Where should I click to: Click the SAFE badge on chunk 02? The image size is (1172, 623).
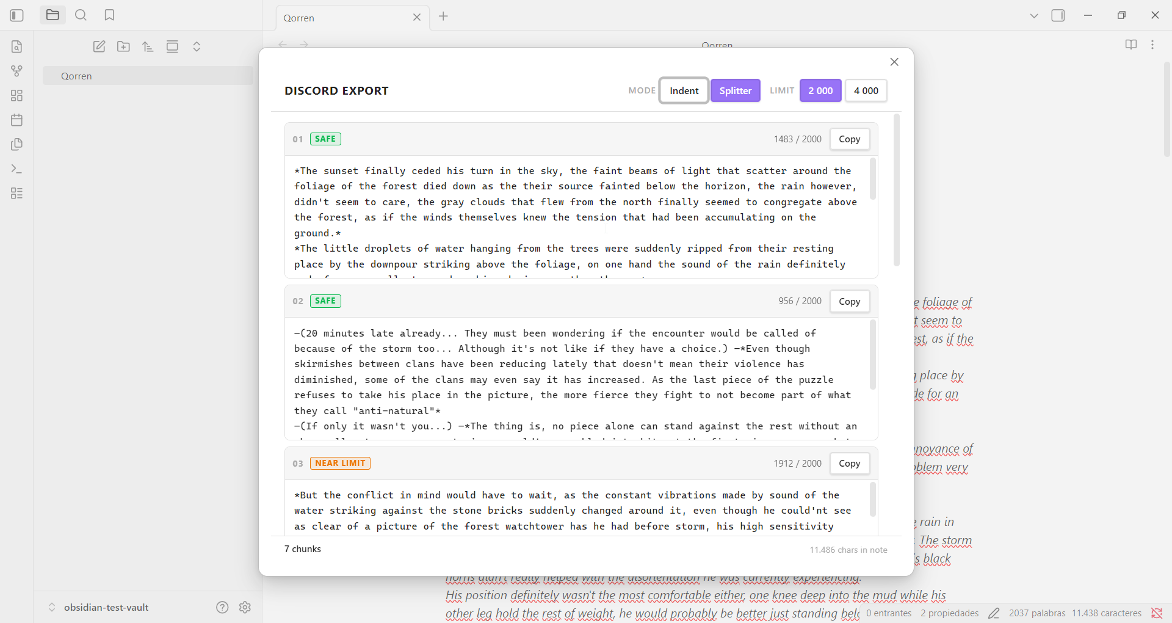pyautogui.click(x=325, y=301)
